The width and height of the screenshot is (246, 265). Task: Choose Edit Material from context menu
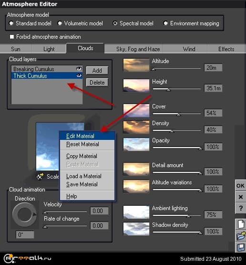tap(87, 136)
